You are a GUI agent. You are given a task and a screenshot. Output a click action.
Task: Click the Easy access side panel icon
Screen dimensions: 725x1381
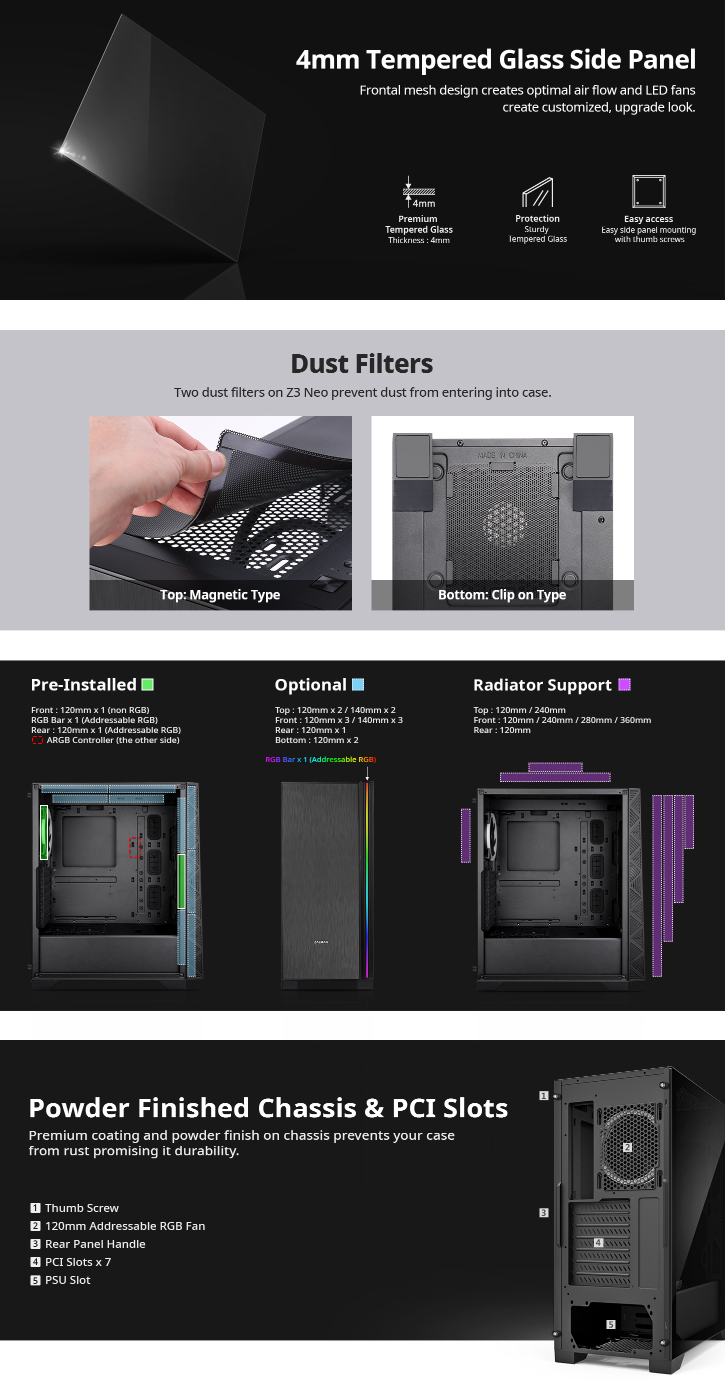pos(648,191)
